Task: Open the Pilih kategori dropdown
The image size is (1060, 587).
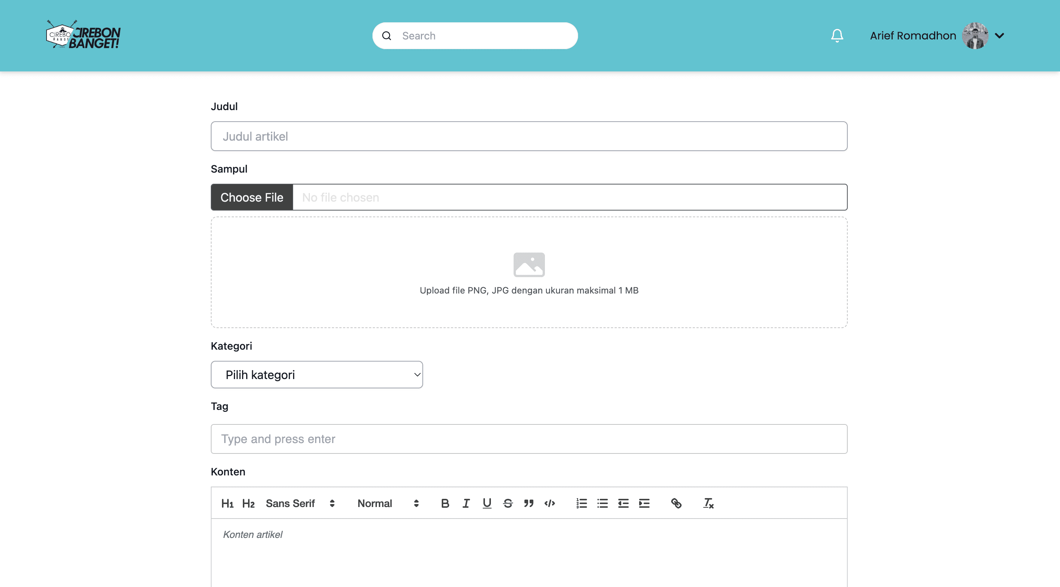Action: tap(317, 375)
